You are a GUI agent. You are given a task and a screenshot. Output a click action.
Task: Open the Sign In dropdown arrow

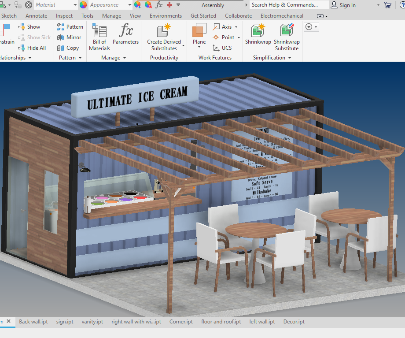pyautogui.click(x=378, y=5)
